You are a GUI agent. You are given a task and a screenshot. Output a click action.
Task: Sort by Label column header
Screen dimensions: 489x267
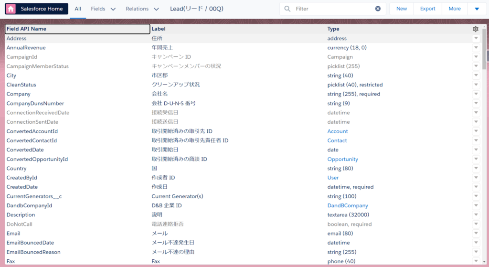click(238, 29)
